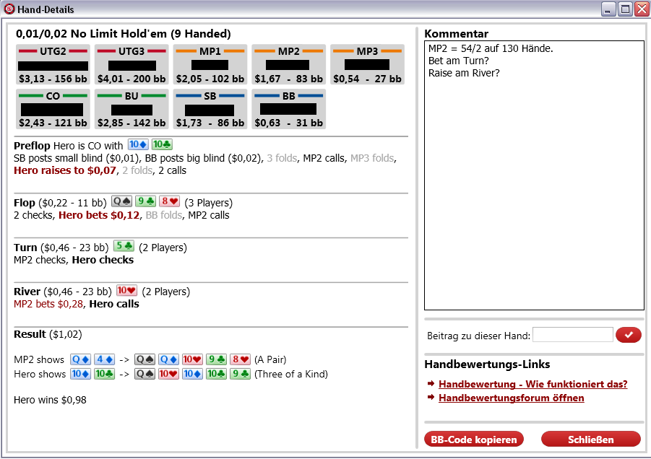Select the UTG2 player seat box
The height and width of the screenshot is (459, 651).
pyautogui.click(x=53, y=65)
